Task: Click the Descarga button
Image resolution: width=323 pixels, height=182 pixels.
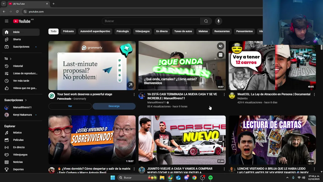Action: tap(114, 106)
